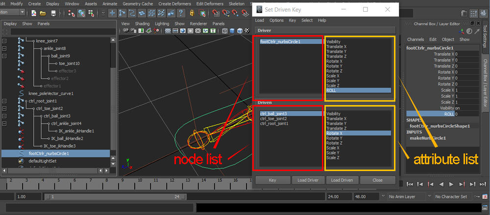
Task: Toggle image plane icon in viewport toolbar
Action: [149, 31]
